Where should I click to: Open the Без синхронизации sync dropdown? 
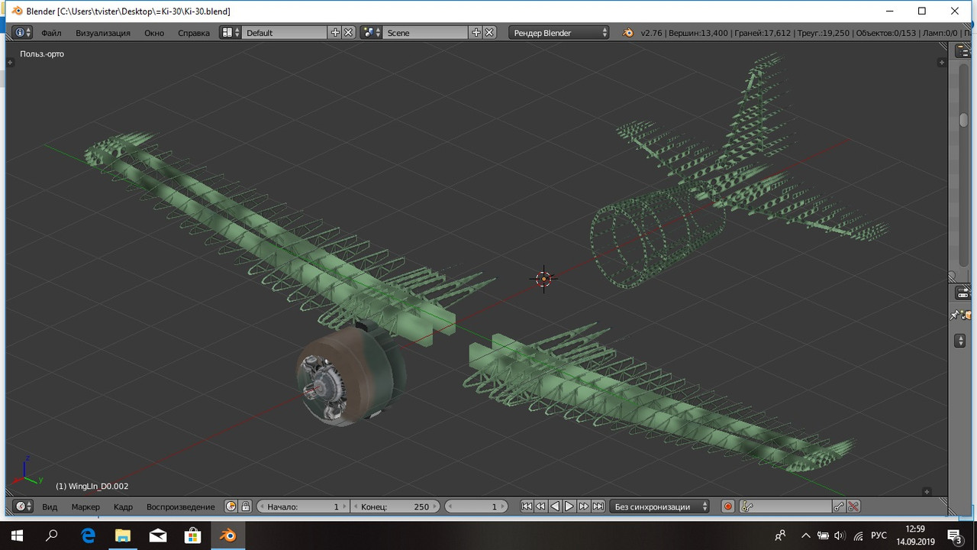(659, 506)
